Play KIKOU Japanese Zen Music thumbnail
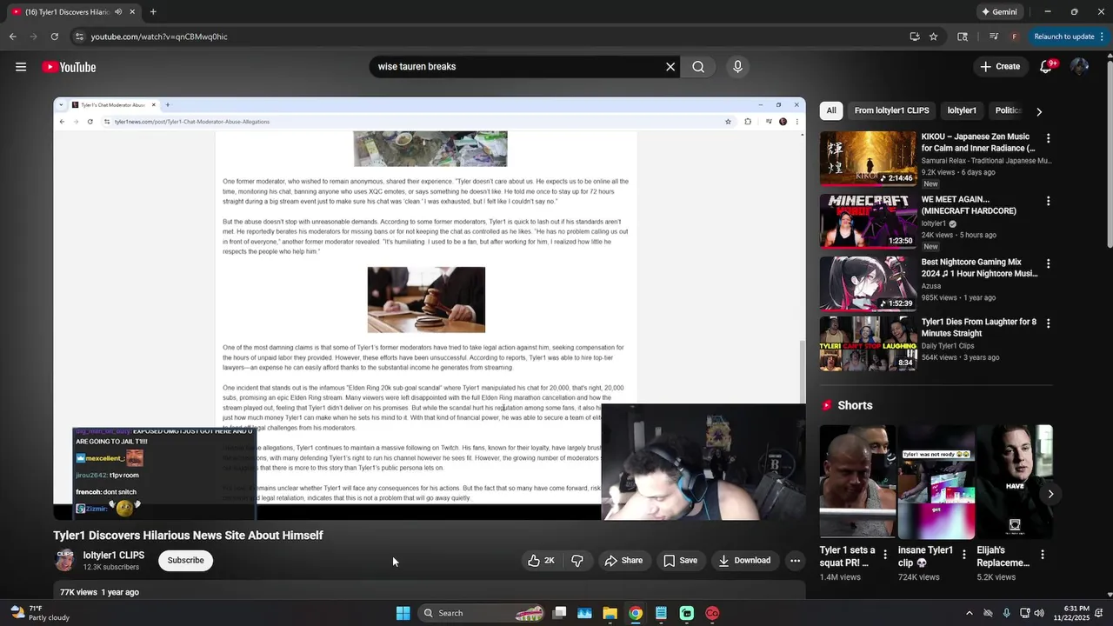 868,158
